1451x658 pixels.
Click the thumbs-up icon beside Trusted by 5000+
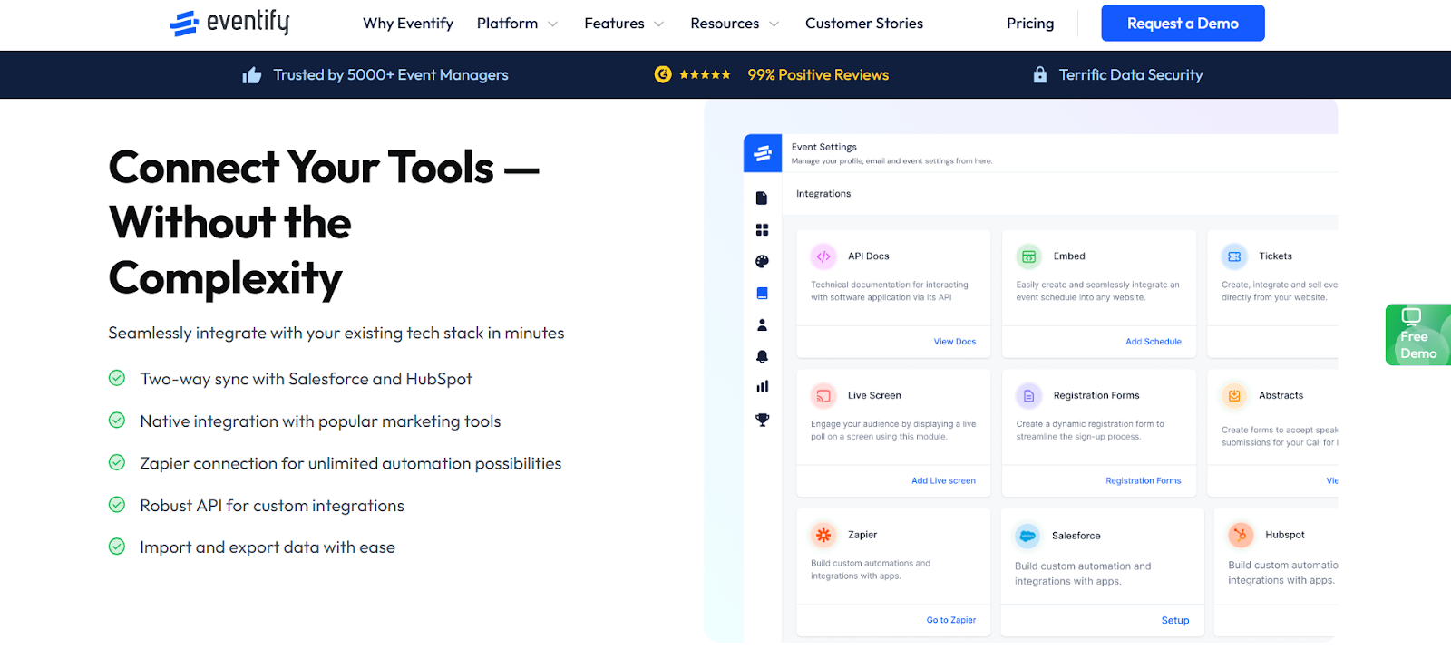pyautogui.click(x=252, y=75)
